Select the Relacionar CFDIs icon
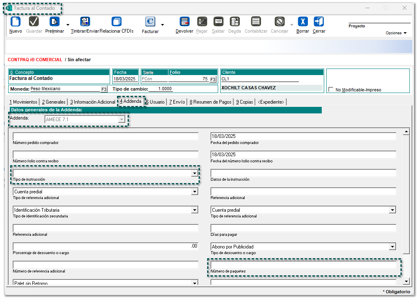This screenshot has height=299, width=418. click(x=117, y=22)
